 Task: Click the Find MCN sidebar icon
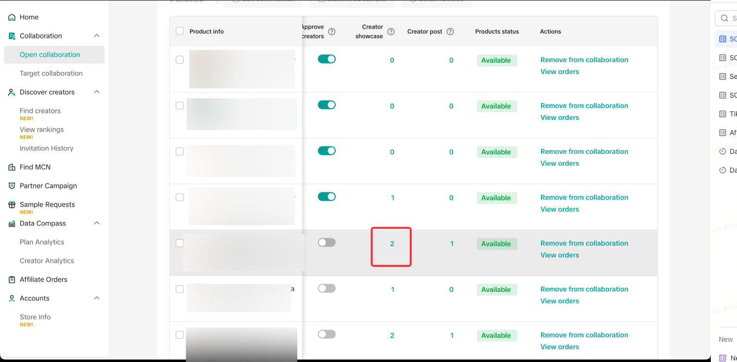click(x=12, y=167)
